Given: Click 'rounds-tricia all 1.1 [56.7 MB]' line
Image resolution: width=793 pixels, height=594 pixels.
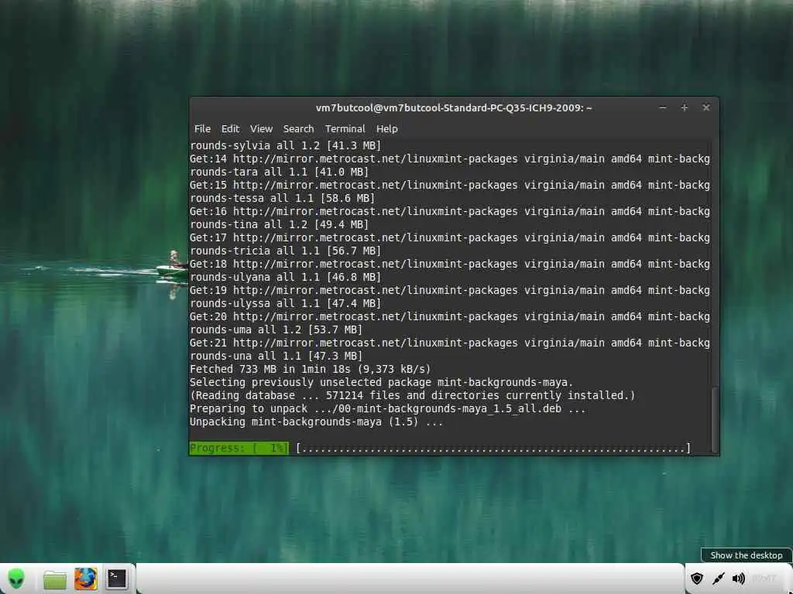Looking at the screenshot, I should 285,251.
